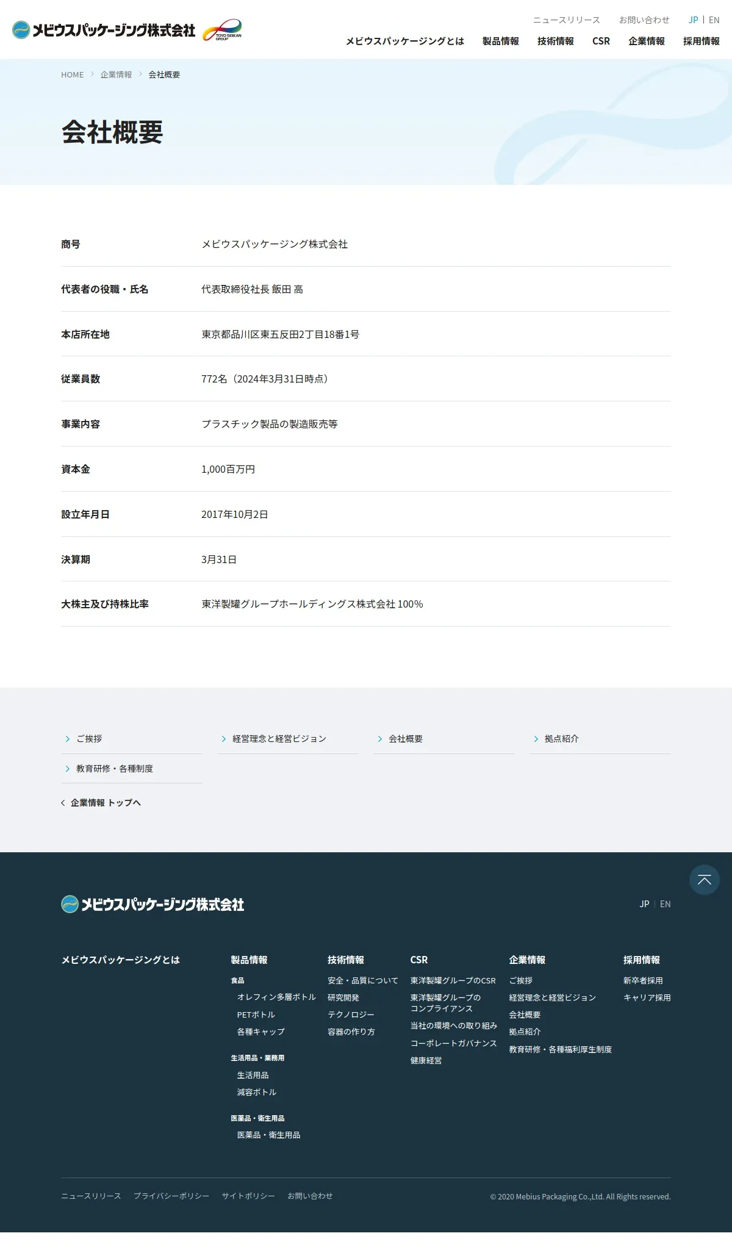Open 新卒者採用 in footer

click(x=643, y=980)
